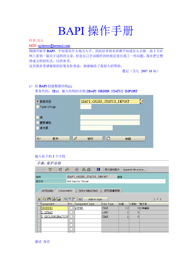The height and width of the screenshot is (271, 192).
Task: Click the Activate icon in toolbar
Action: pyautogui.click(x=72, y=169)
